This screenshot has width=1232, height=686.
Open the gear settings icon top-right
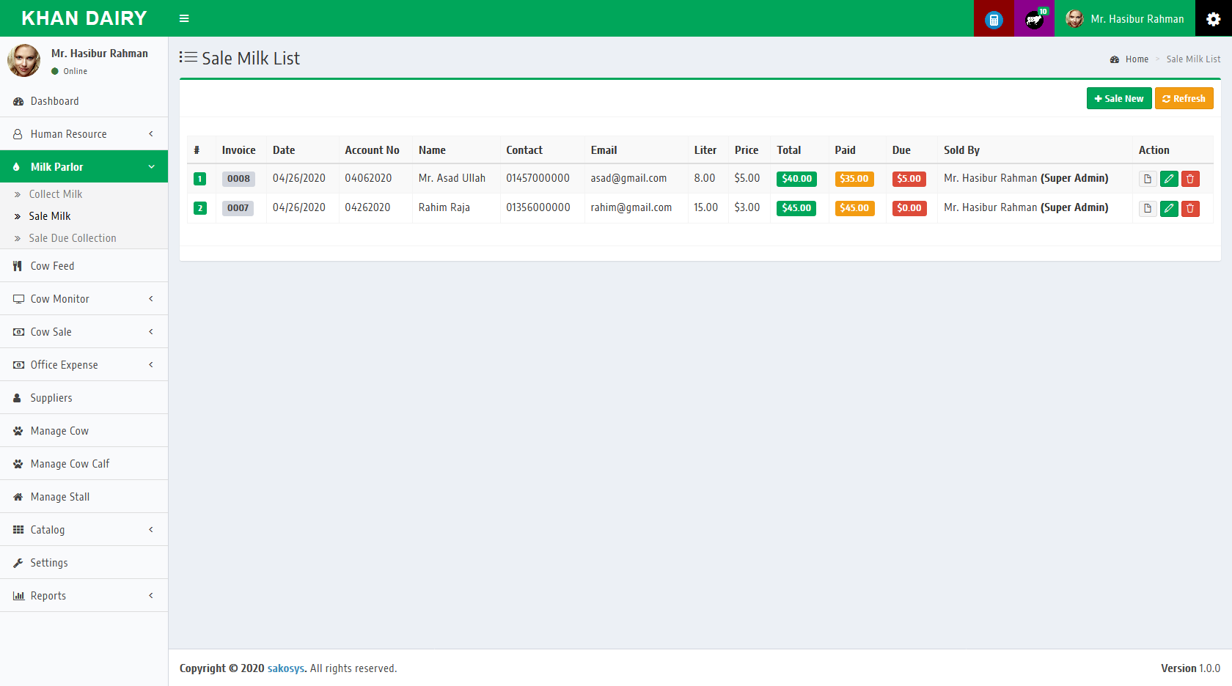1214,19
